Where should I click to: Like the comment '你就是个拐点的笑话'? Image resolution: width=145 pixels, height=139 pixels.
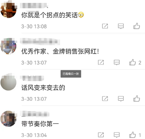pos(137,26)
